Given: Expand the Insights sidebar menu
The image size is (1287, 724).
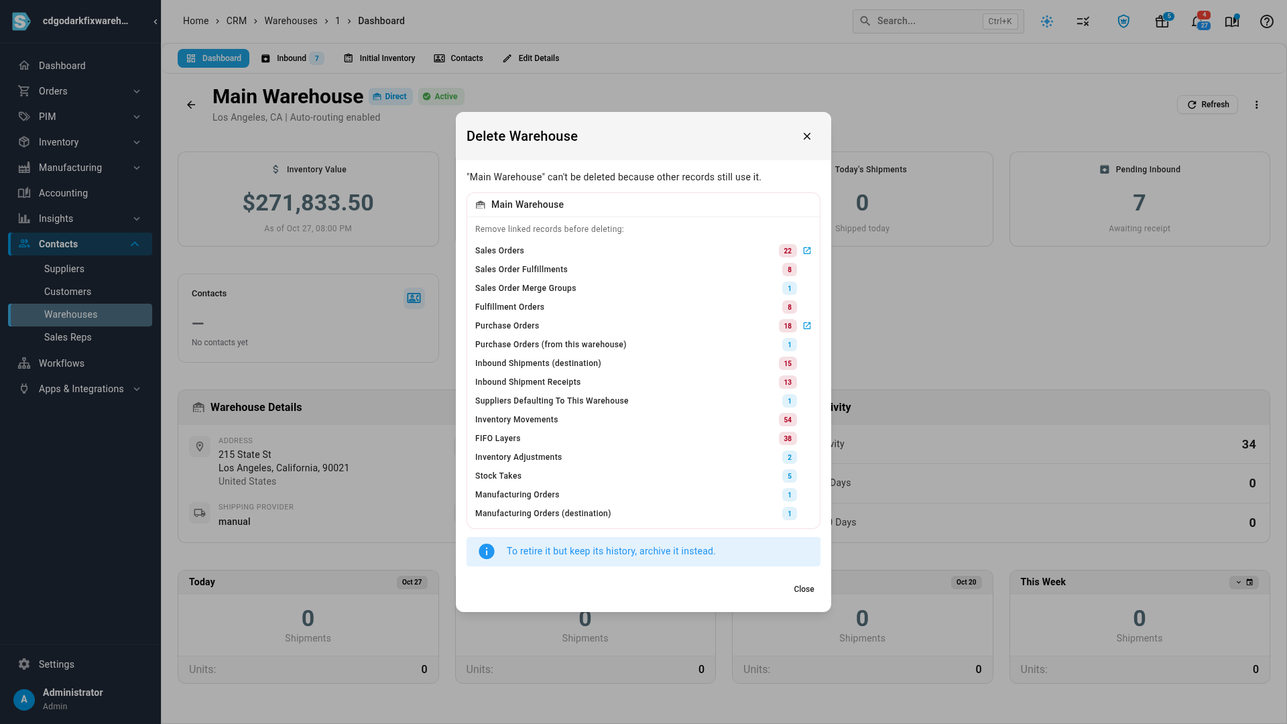Looking at the screenshot, I should [x=137, y=219].
